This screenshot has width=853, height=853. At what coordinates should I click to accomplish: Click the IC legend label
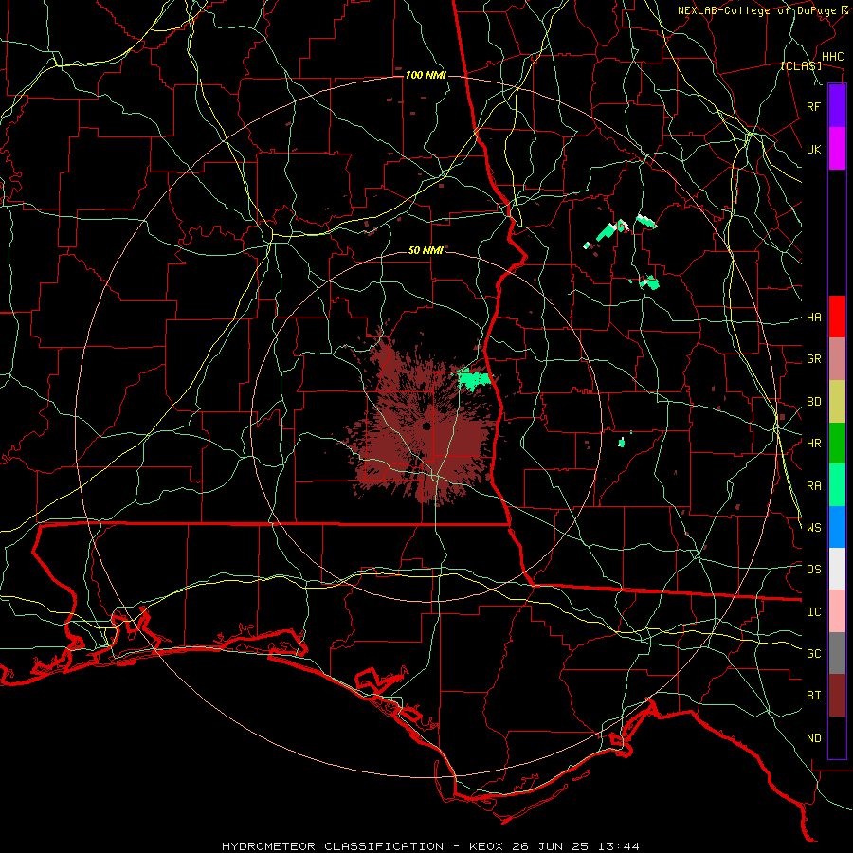(813, 612)
